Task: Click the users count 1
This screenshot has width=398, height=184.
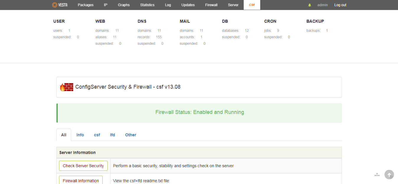Action: click(69, 31)
